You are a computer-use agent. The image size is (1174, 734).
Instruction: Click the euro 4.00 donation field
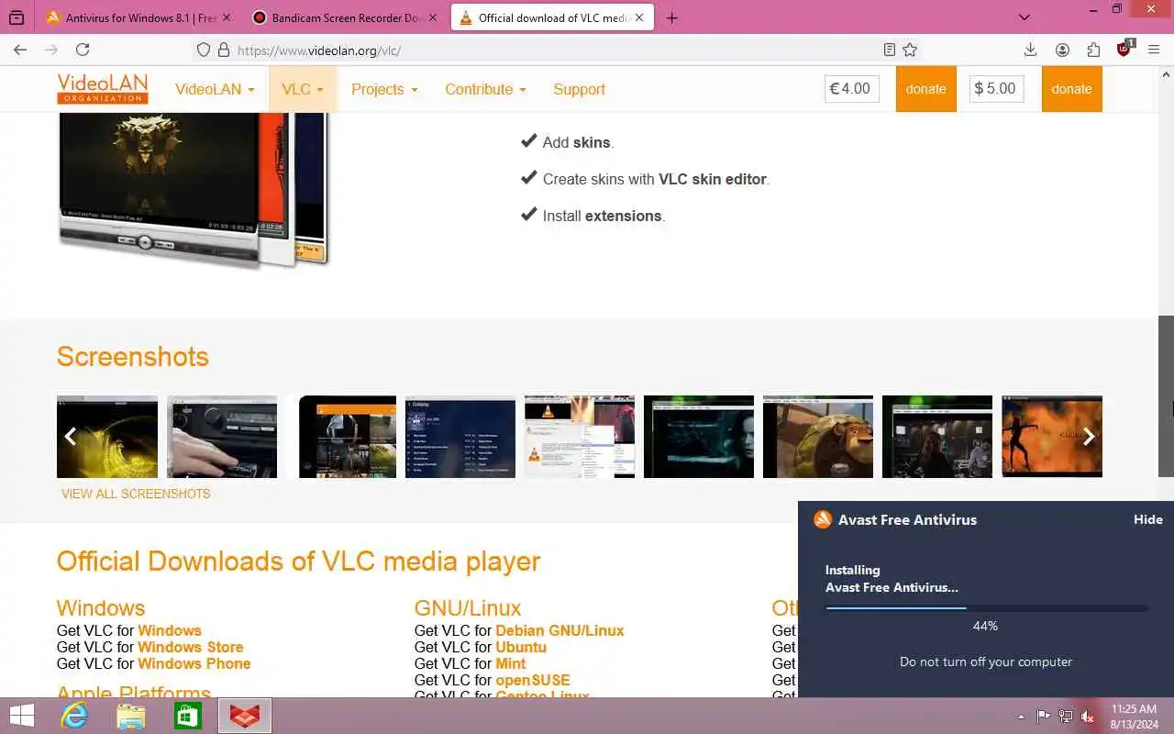point(852,89)
